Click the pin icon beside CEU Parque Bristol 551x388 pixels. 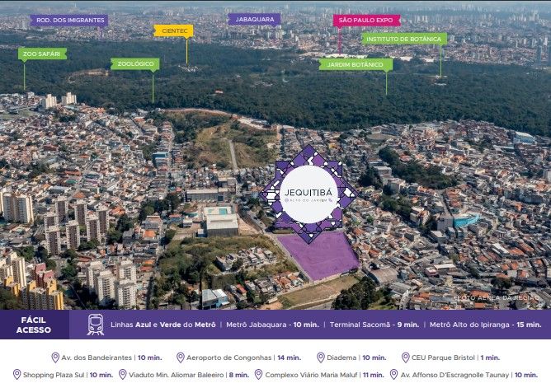coord(405,358)
